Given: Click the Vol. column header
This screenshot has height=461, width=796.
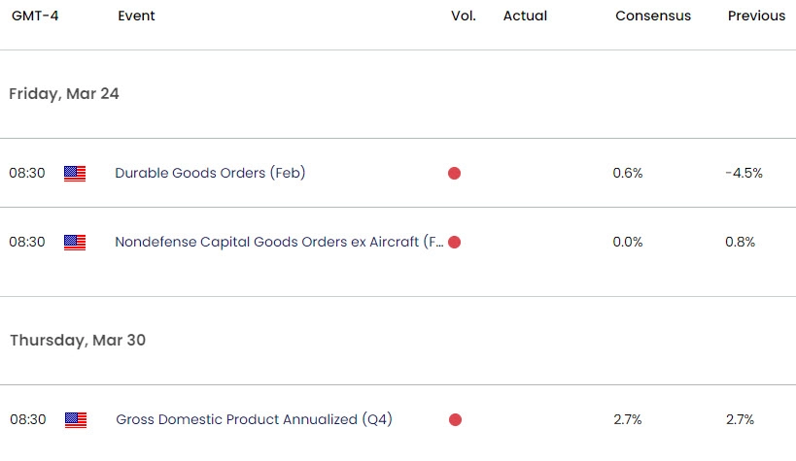Looking at the screenshot, I should point(464,16).
